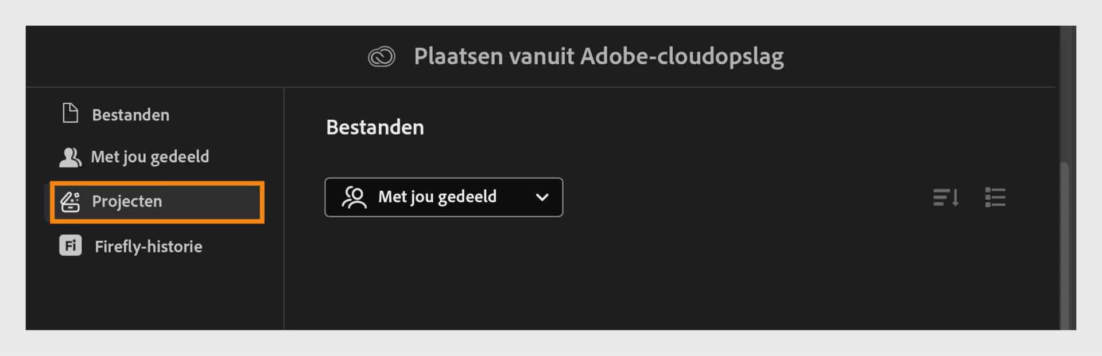
Task: Click the people icon next to Met jou gedeeld
Action: point(70,156)
